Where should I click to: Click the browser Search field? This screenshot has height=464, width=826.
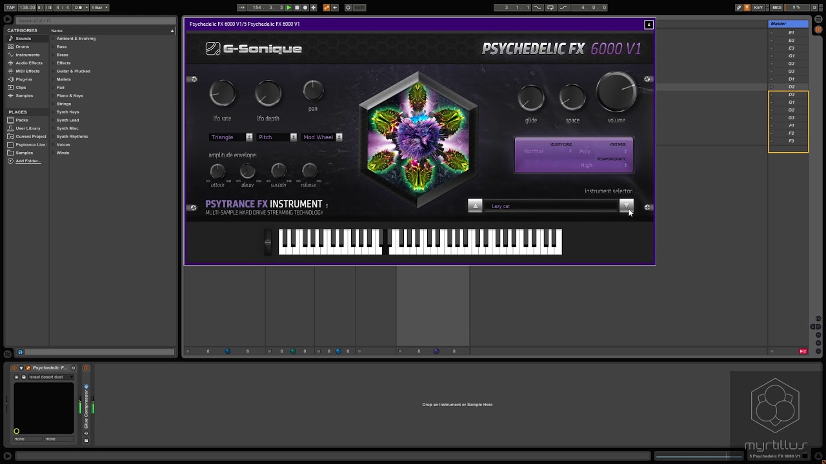click(96, 21)
